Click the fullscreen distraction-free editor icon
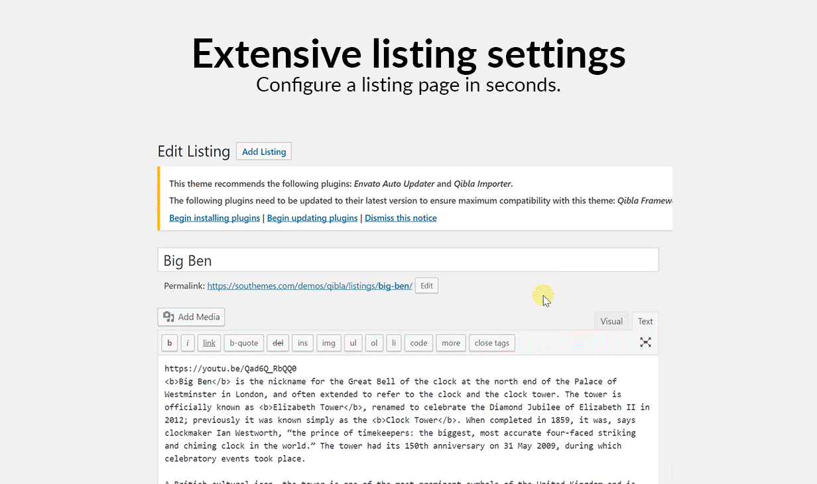817x484 pixels. (645, 342)
